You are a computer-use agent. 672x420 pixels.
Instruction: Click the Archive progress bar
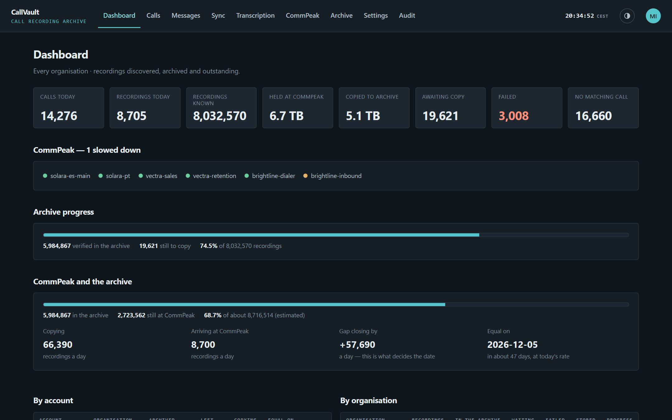[336, 235]
